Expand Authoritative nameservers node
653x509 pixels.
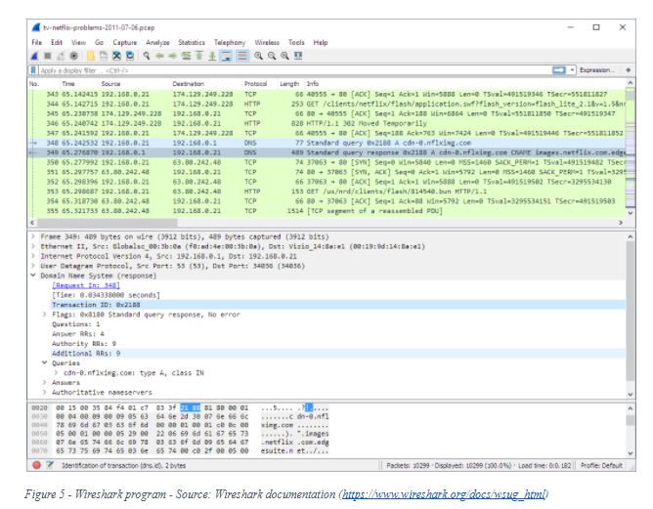coord(45,392)
